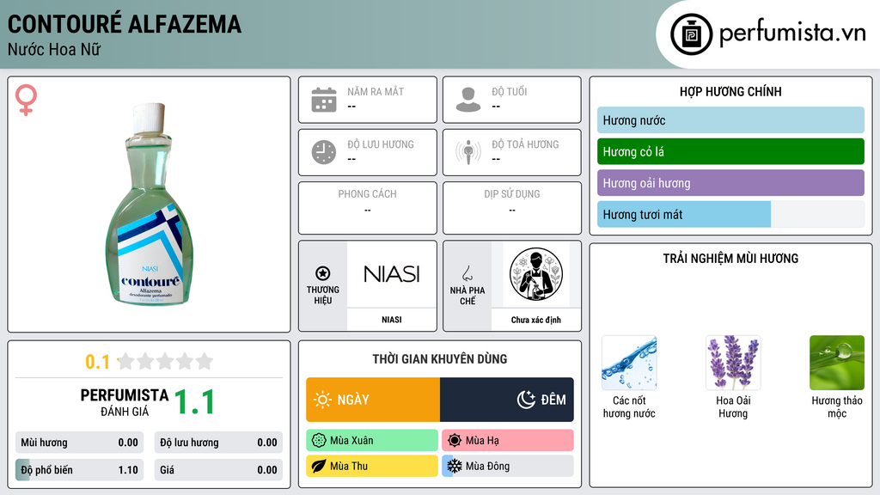
Task: Select the Đêm nighttime option
Action: click(507, 400)
